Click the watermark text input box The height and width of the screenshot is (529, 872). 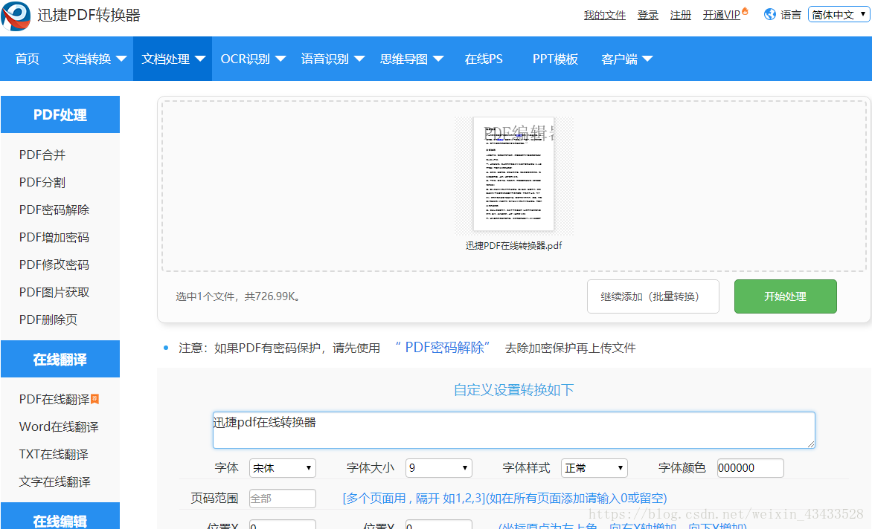[514, 430]
